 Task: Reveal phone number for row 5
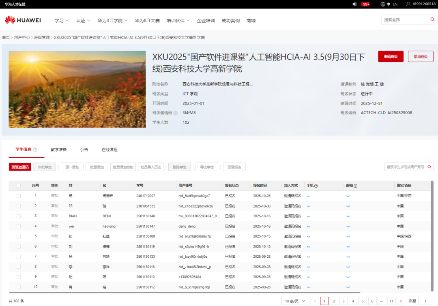pos(309,236)
